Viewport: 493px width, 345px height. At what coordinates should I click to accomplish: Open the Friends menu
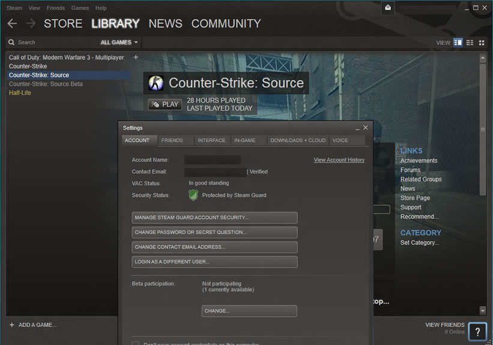(56, 8)
